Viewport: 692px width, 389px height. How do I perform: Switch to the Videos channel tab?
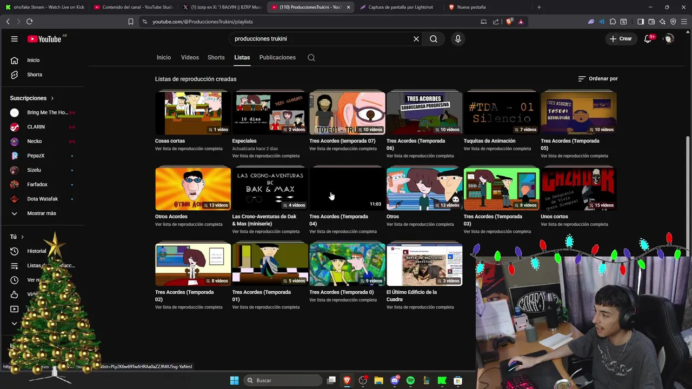pos(190,57)
